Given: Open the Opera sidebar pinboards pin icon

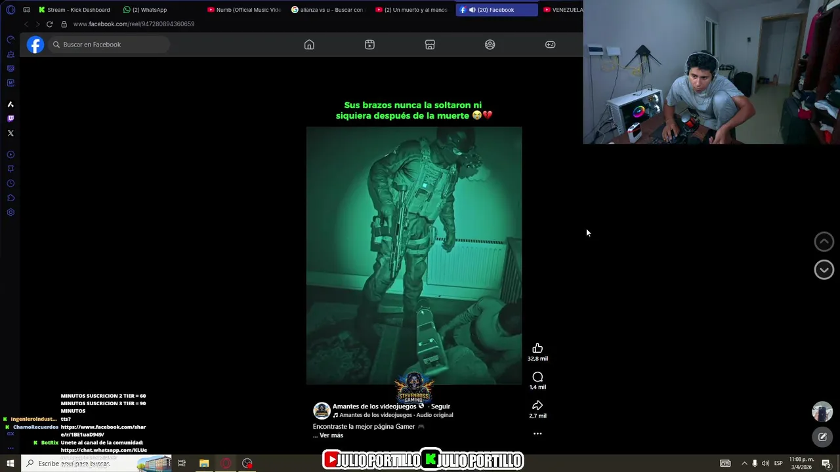Looking at the screenshot, I should click(x=10, y=169).
